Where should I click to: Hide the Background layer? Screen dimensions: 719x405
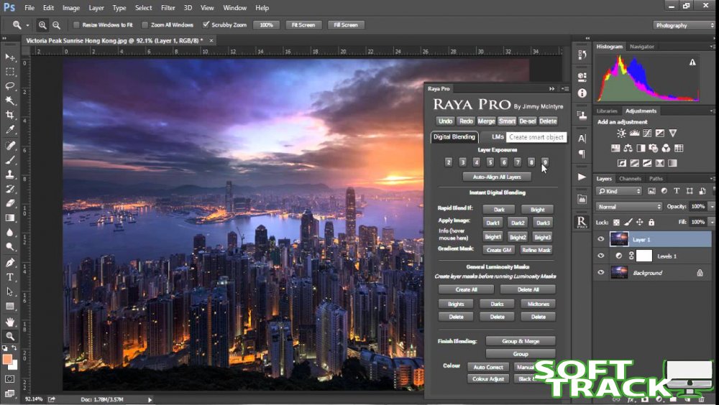click(x=601, y=273)
